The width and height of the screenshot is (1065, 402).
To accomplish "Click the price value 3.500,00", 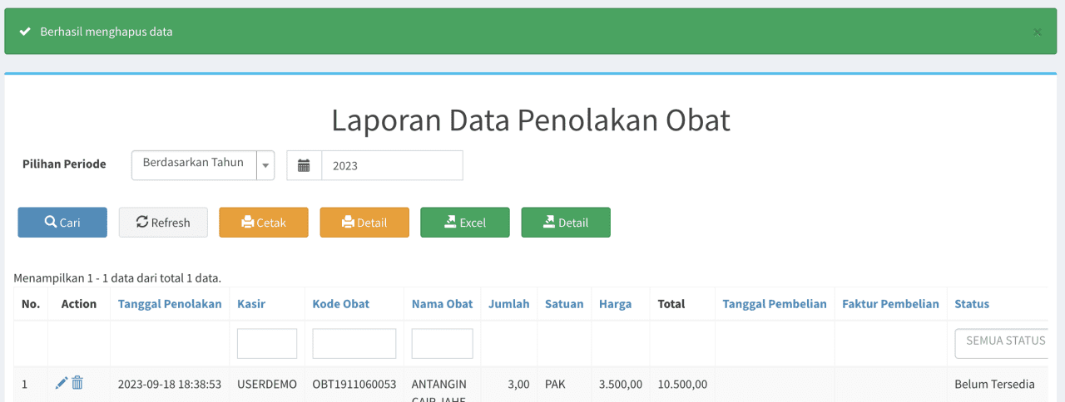I will [621, 385].
